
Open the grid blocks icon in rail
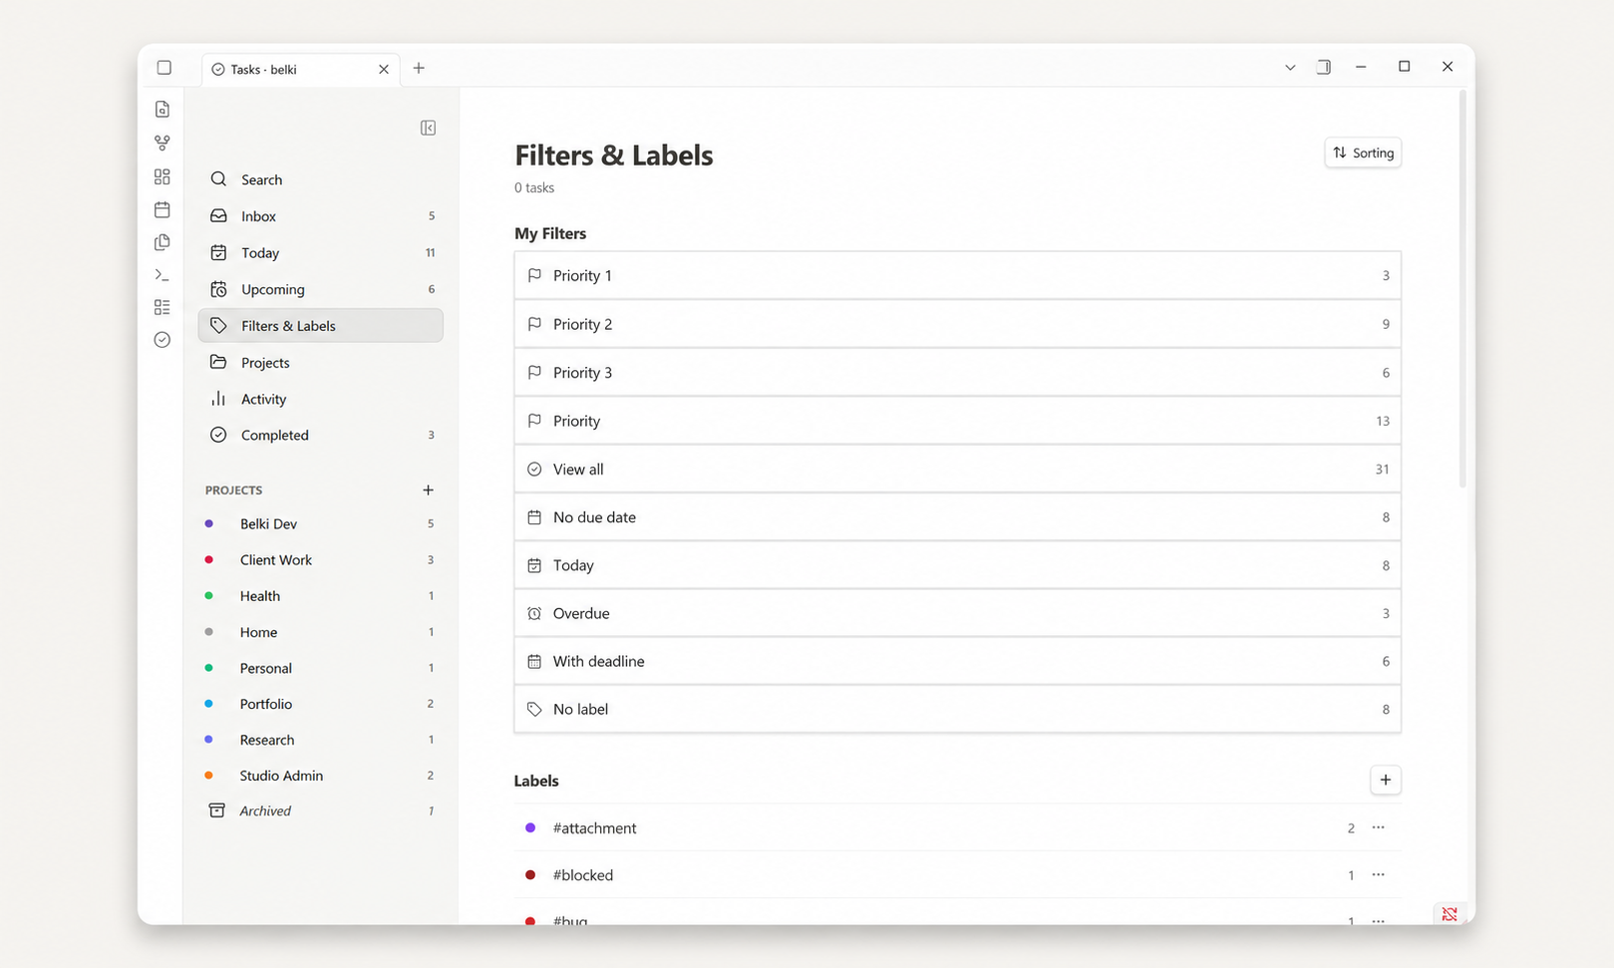[x=162, y=176]
